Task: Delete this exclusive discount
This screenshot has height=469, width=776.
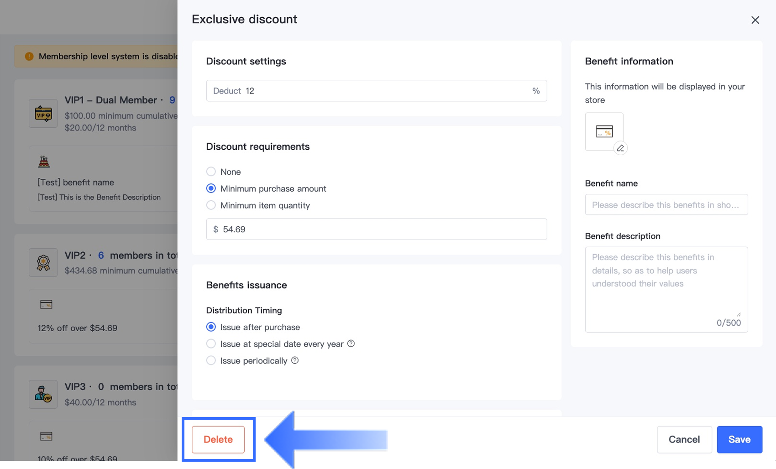Action: [x=218, y=439]
